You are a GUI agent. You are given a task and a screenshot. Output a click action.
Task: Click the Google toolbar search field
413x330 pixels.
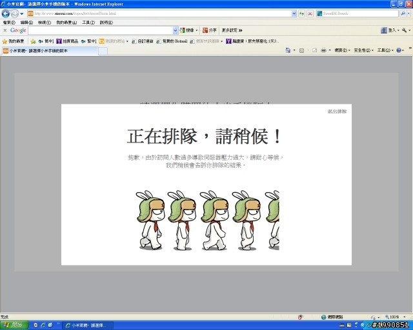click(101, 30)
